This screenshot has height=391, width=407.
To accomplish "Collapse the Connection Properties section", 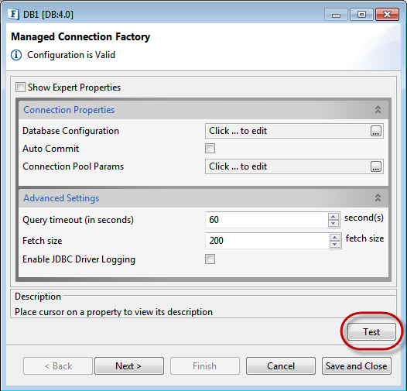I will [378, 110].
